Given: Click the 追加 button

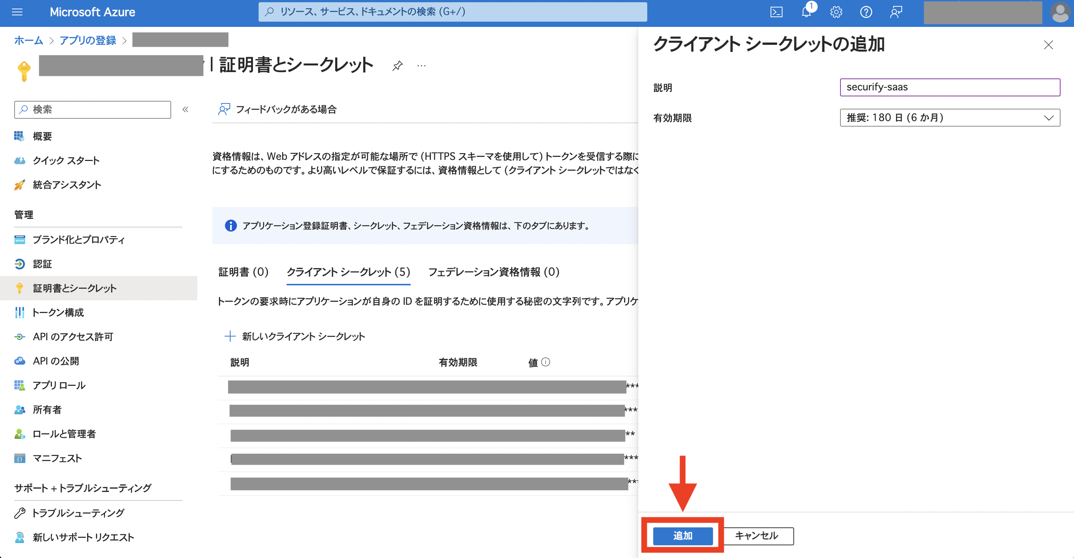Looking at the screenshot, I should [x=683, y=536].
